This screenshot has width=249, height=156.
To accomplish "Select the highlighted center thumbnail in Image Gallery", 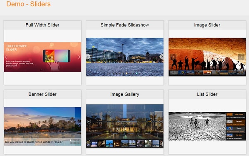I will click(x=125, y=144).
